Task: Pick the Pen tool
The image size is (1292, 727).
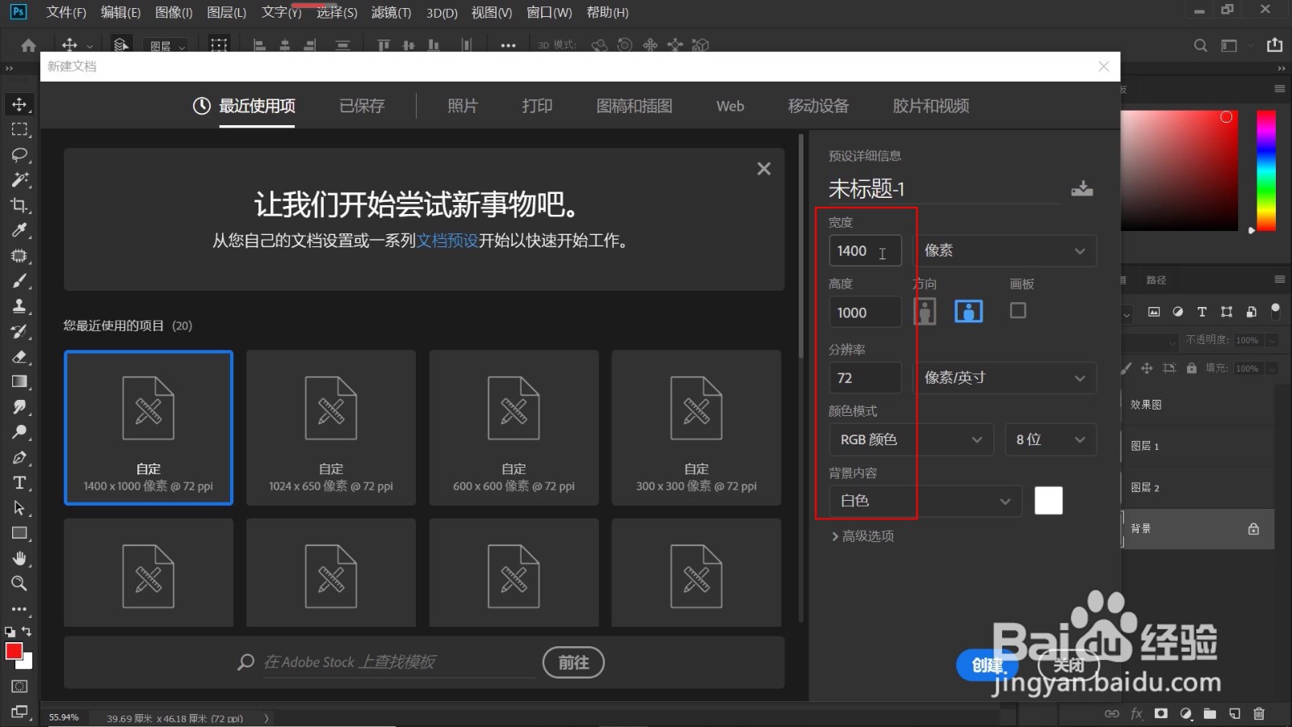Action: pyautogui.click(x=19, y=457)
